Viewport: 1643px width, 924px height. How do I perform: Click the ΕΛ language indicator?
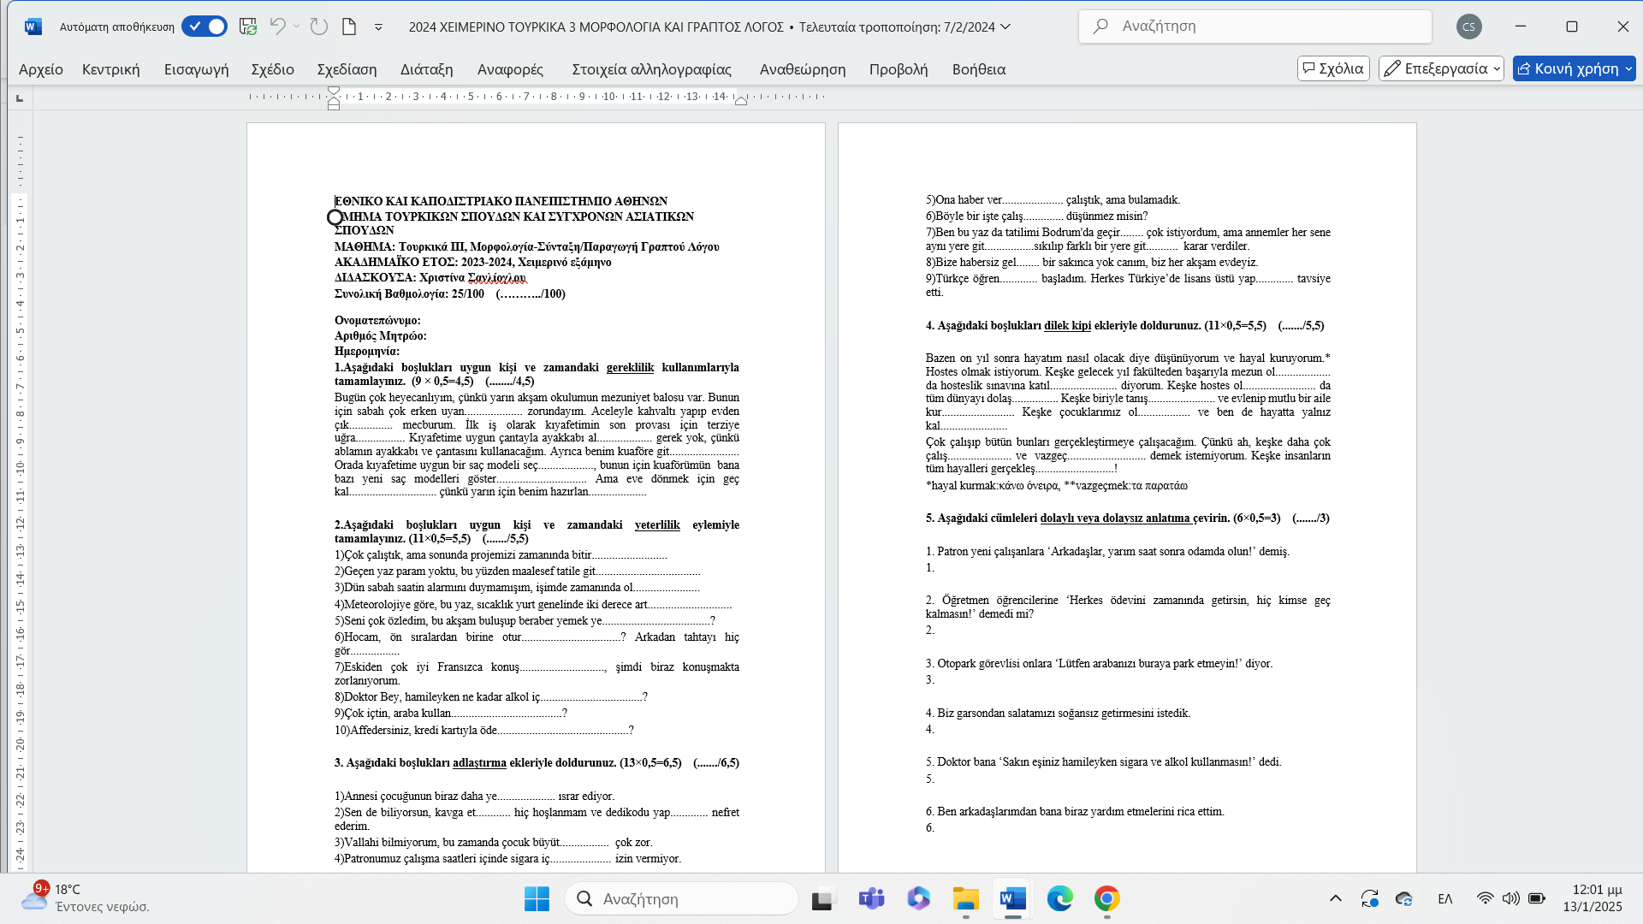click(x=1445, y=898)
